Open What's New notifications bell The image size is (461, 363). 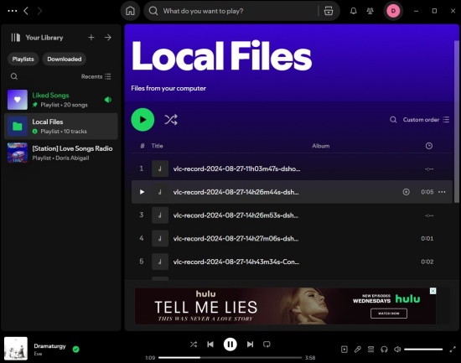(x=354, y=11)
